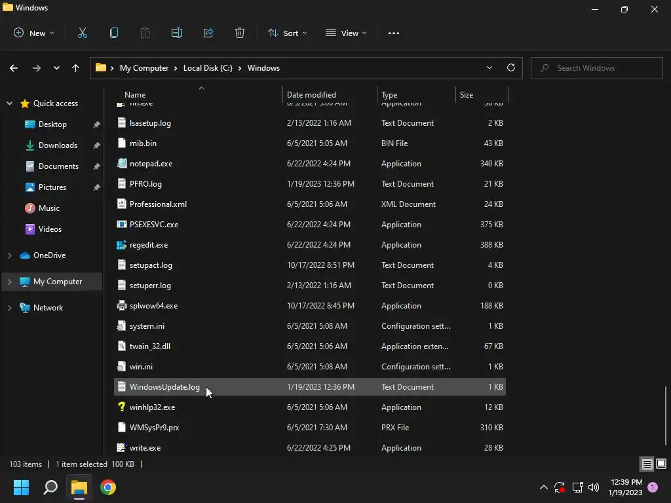Select the system.ini file
This screenshot has height=503, width=671.
pyautogui.click(x=310, y=326)
